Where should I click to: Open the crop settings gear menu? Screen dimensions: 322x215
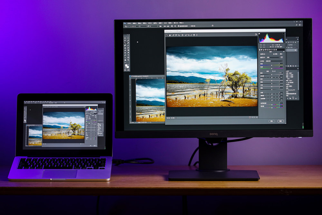175,26
